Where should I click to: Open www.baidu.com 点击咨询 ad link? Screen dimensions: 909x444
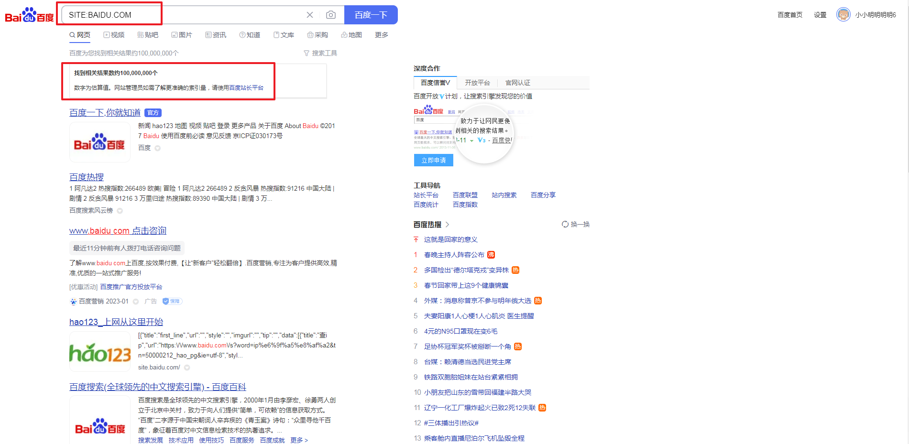click(x=118, y=231)
